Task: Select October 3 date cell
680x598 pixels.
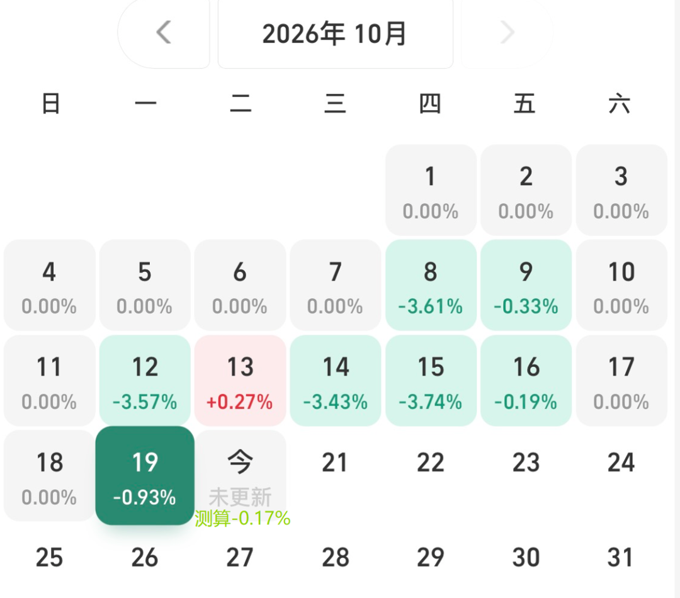Action: (x=621, y=190)
